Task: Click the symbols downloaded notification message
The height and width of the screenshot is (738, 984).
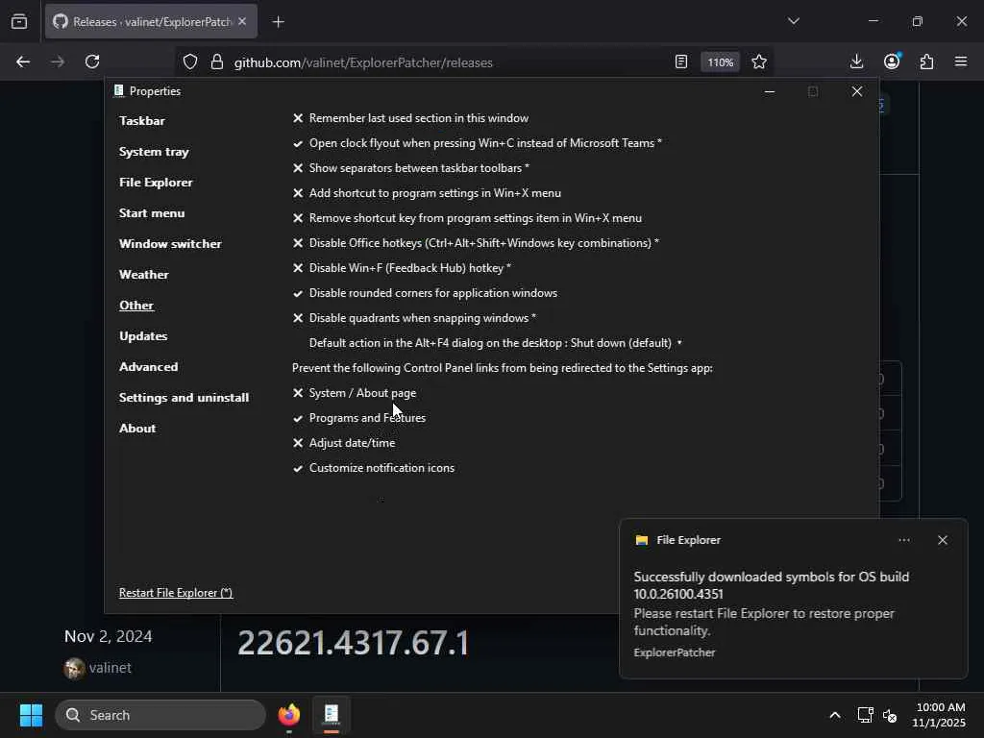Action: click(x=772, y=585)
